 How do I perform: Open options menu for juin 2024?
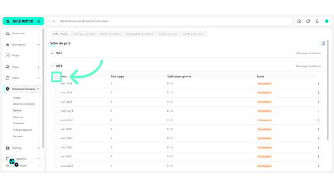tap(318, 138)
